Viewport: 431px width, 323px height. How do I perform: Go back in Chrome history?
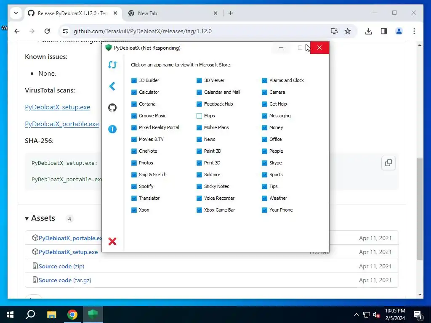click(17, 31)
